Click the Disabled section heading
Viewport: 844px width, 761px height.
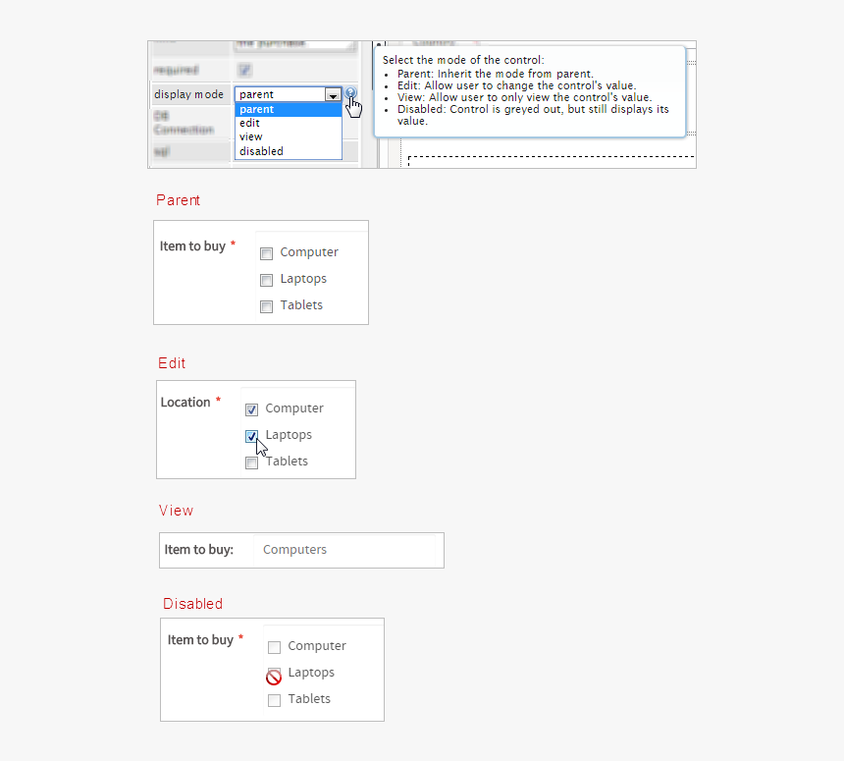click(192, 604)
